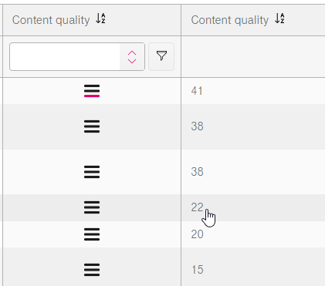The height and width of the screenshot is (286, 325).
Task: Click the hamburger icon in the second 38 row
Action: coord(92,172)
